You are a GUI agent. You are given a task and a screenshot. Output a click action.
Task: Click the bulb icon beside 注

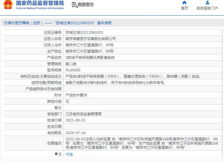coord(56,154)
